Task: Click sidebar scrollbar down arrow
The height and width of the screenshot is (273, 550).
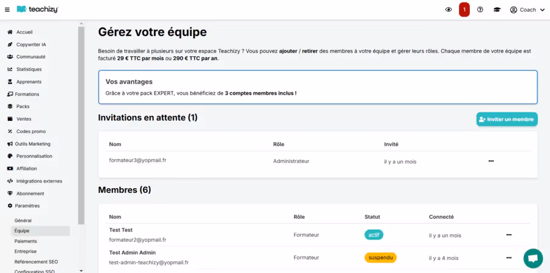Action: pos(81,271)
